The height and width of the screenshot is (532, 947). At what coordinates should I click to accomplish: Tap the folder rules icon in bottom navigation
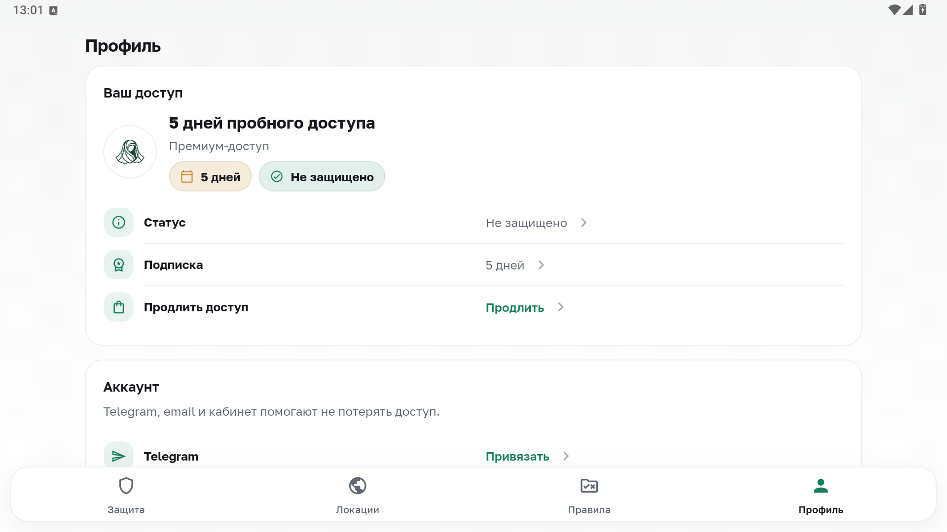589,486
